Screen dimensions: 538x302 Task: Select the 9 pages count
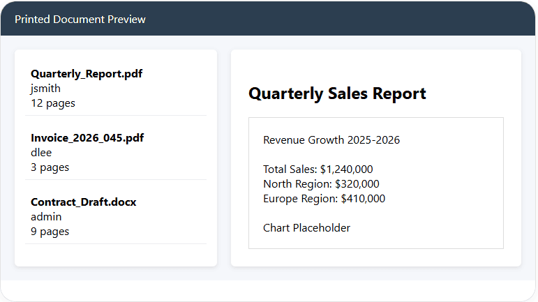50,232
